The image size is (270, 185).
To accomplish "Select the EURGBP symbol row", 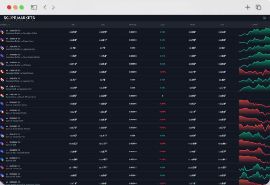I will [x=135, y=127].
